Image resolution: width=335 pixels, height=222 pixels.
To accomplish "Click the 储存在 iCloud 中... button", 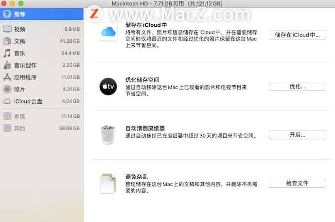I will [x=298, y=35].
